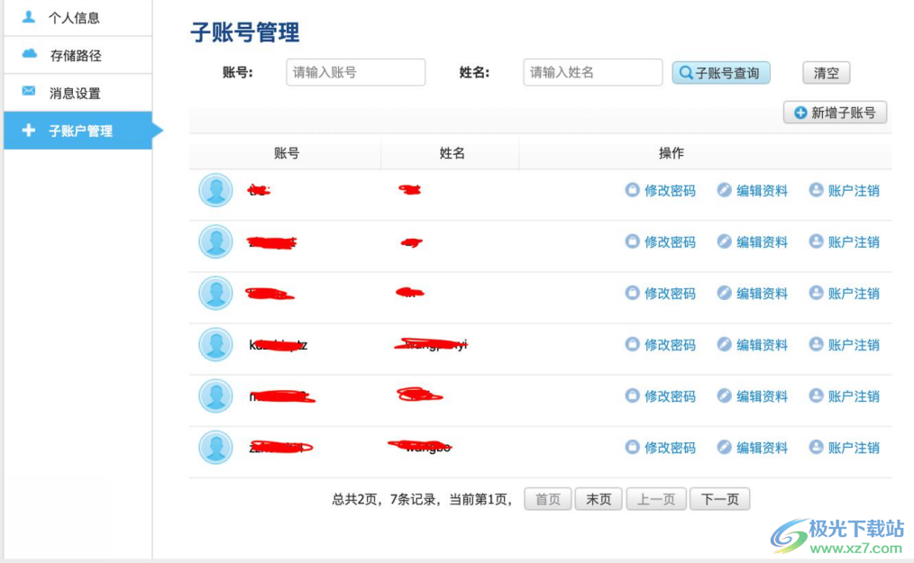This screenshot has width=914, height=563.
Task: Click the last row's user avatar icon
Action: tap(215, 448)
